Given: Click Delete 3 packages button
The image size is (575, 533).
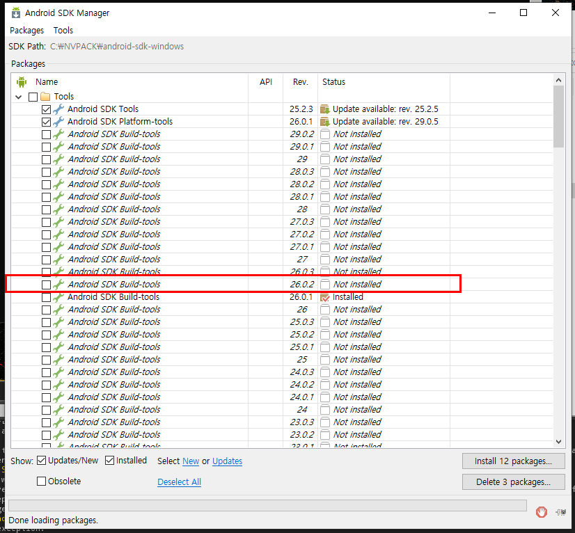Looking at the screenshot, I should pyautogui.click(x=514, y=482).
